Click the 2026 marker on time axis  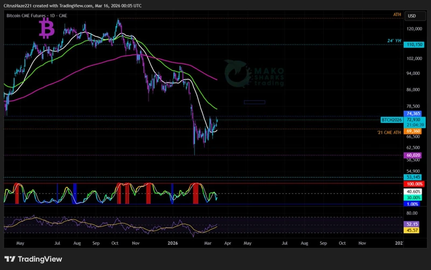pyautogui.click(x=172, y=243)
